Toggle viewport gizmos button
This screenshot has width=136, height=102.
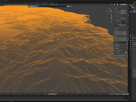(114, 5)
